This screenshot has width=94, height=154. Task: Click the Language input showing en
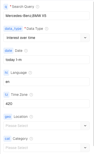[x=47, y=82]
